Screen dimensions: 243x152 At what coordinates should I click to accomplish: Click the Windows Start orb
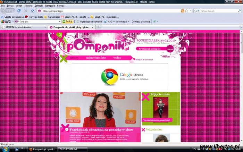(6, 149)
